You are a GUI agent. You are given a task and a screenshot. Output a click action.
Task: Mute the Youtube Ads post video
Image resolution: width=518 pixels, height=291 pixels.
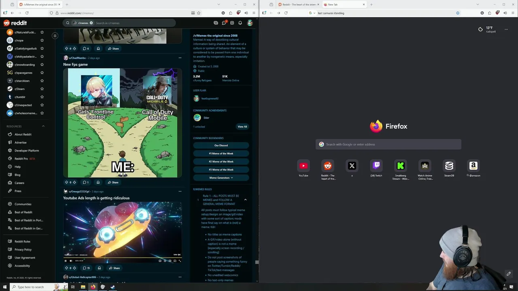point(71,261)
